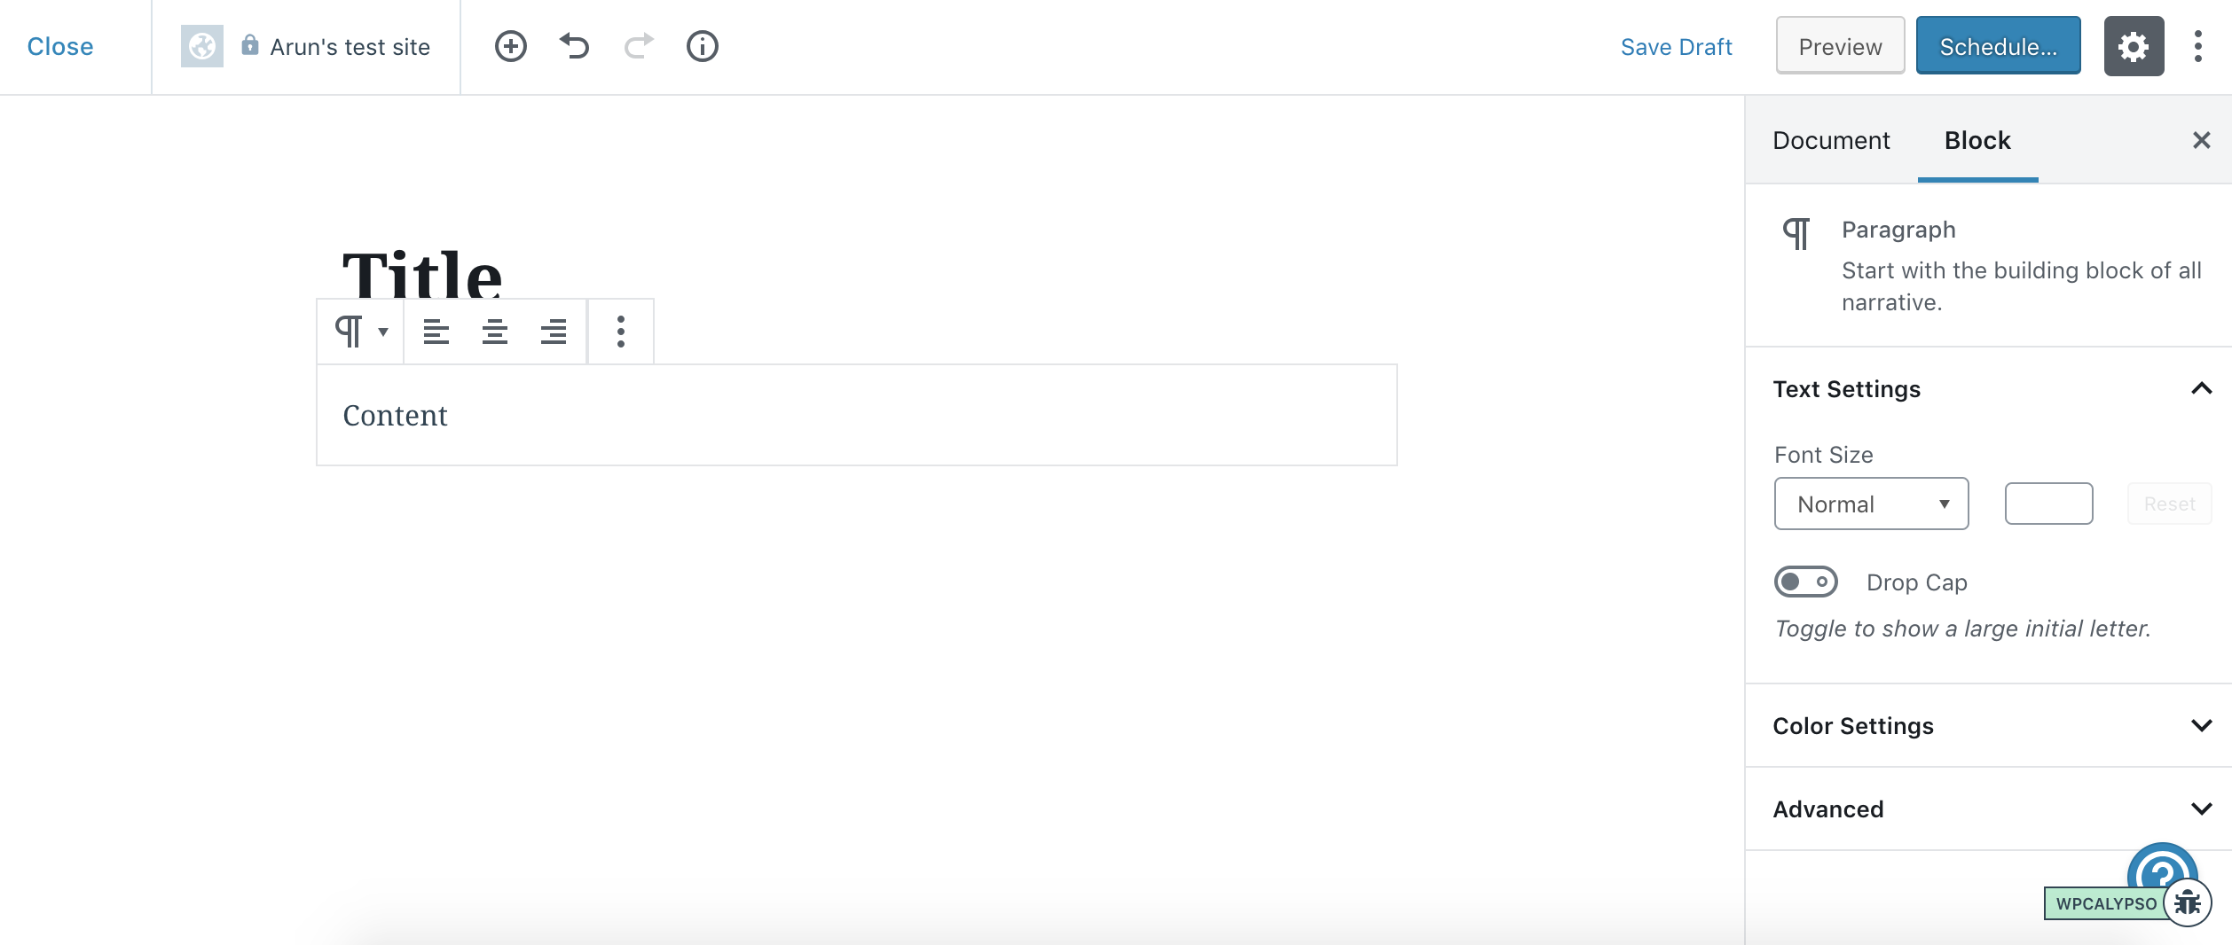Click the Preview button
The height and width of the screenshot is (945, 2232).
pos(1838,46)
